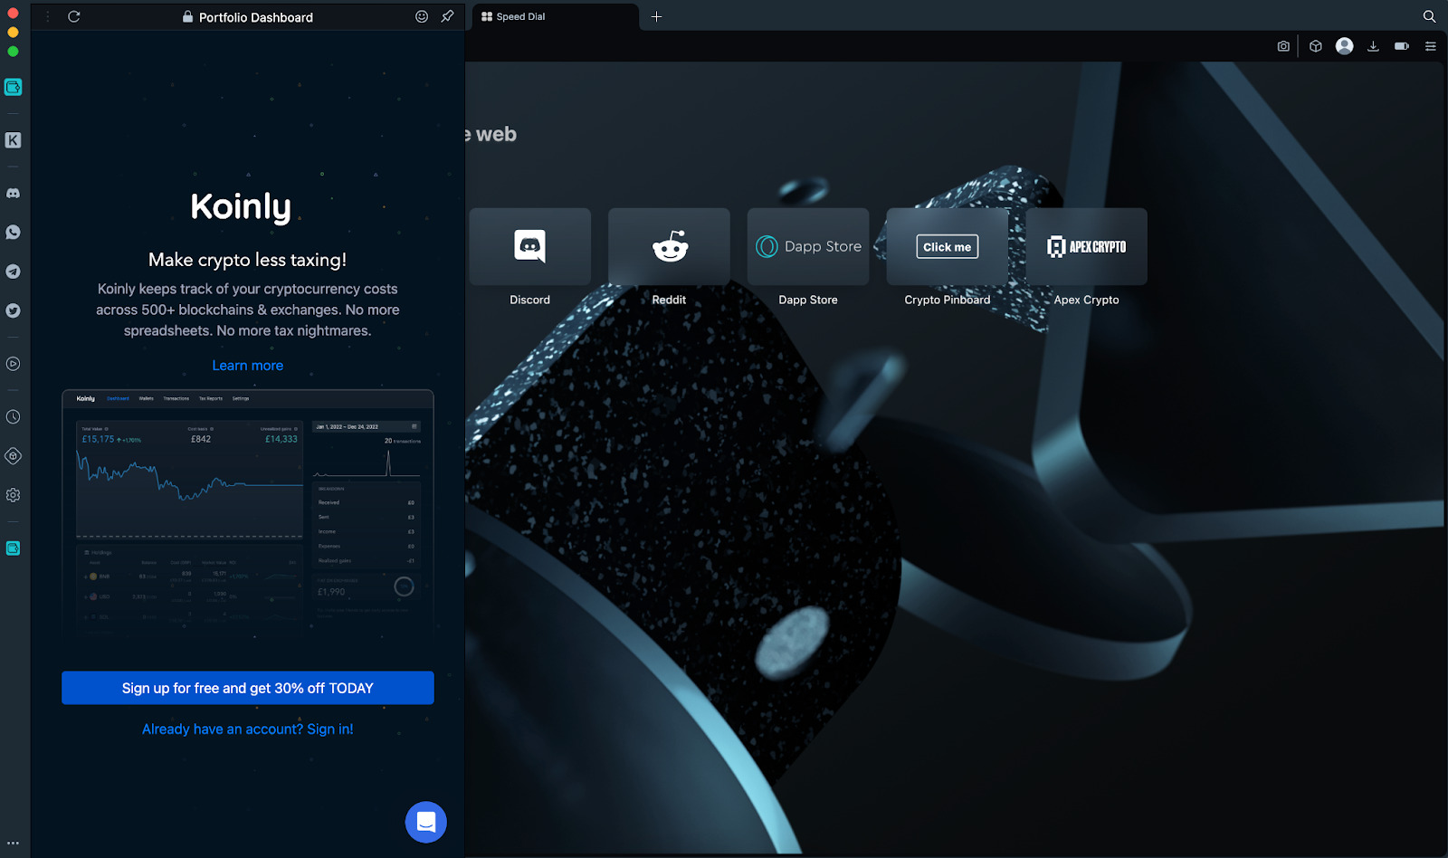Open the Player sidebar icon
Screen dimensions: 1448x858
pyautogui.click(x=13, y=364)
